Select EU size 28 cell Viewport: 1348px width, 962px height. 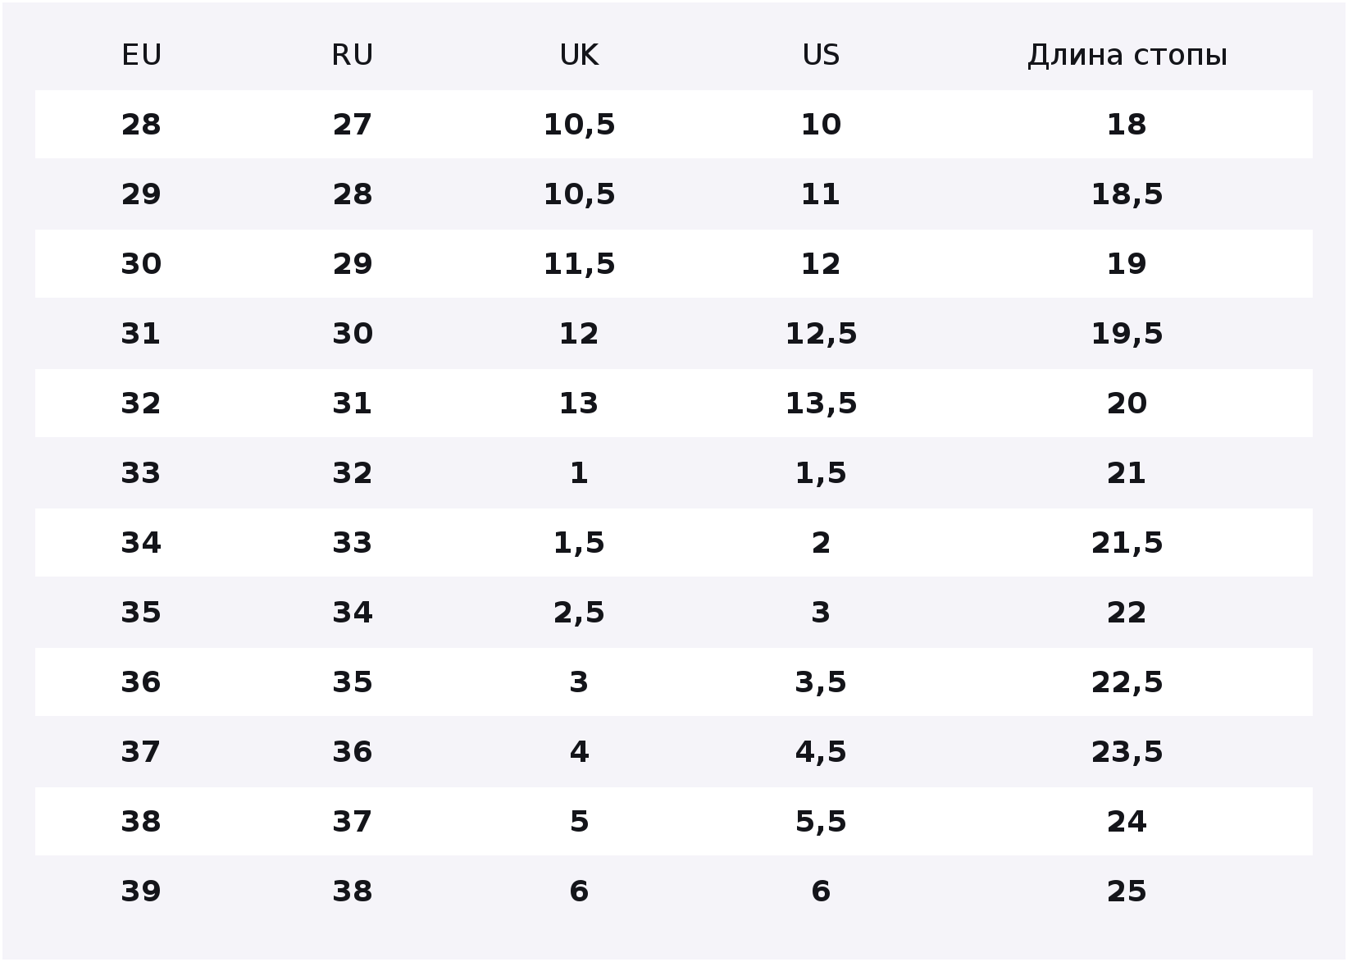click(x=141, y=125)
